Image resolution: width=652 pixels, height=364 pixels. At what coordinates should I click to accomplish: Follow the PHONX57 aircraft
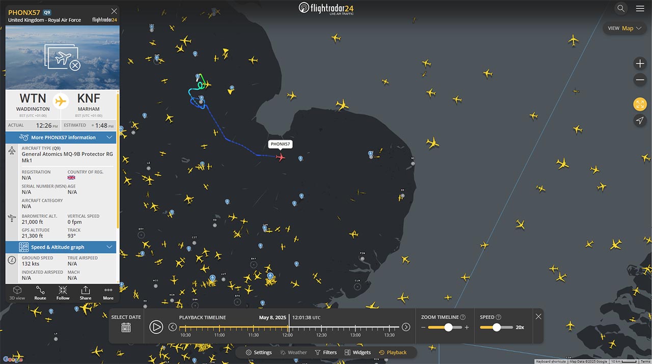click(x=63, y=293)
